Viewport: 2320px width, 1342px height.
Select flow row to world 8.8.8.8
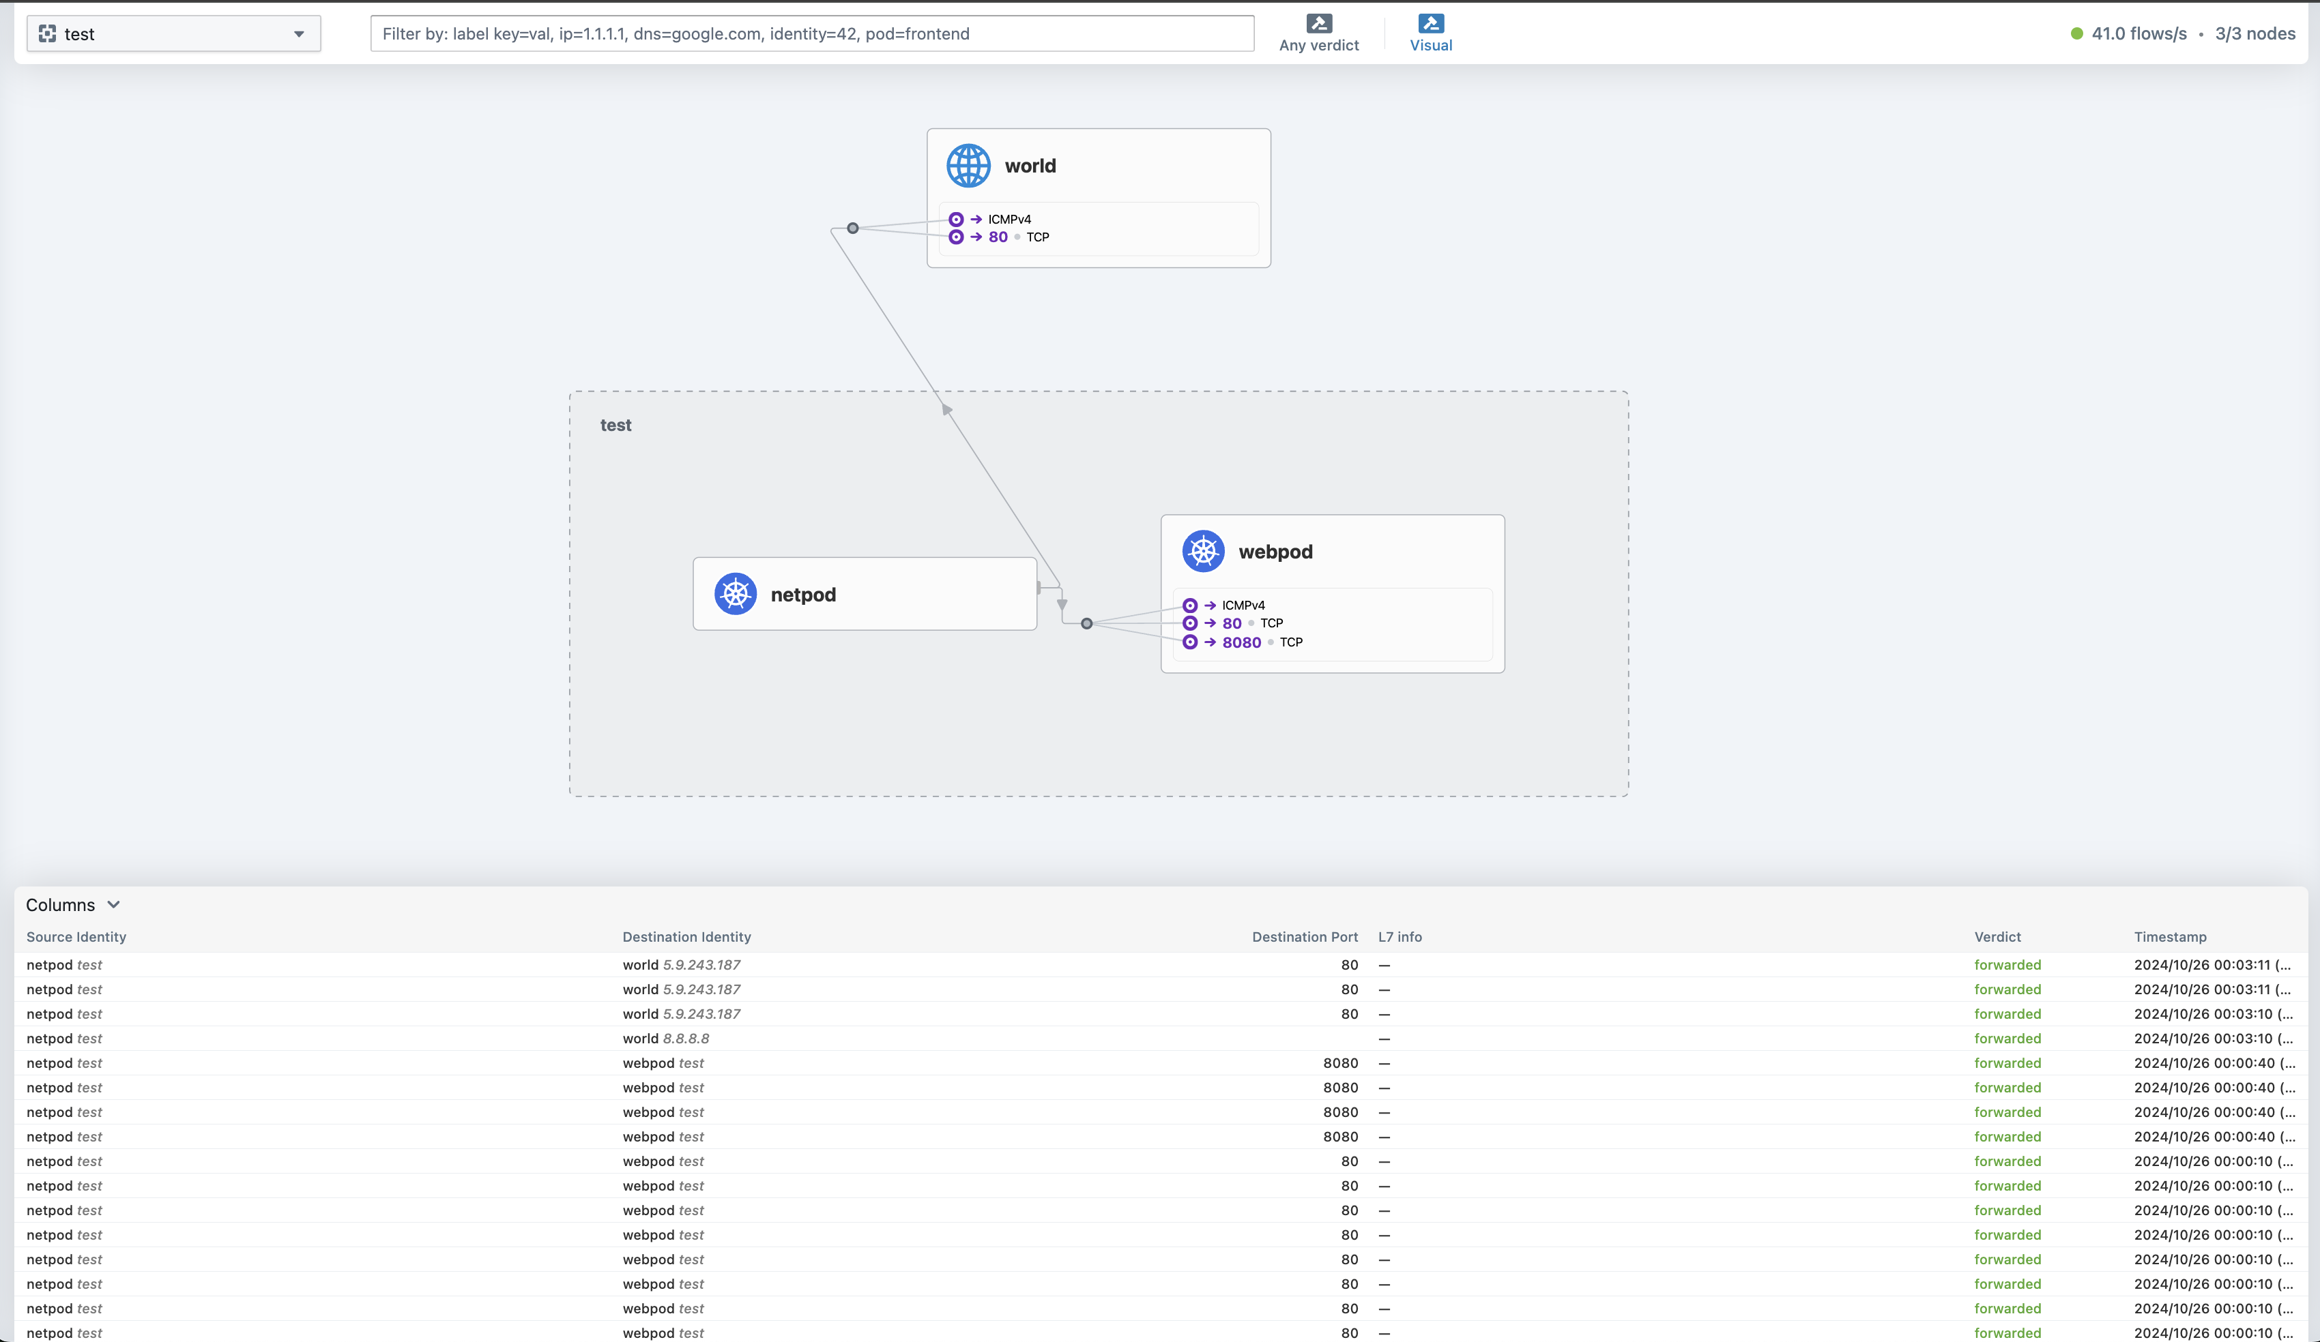pos(665,1038)
